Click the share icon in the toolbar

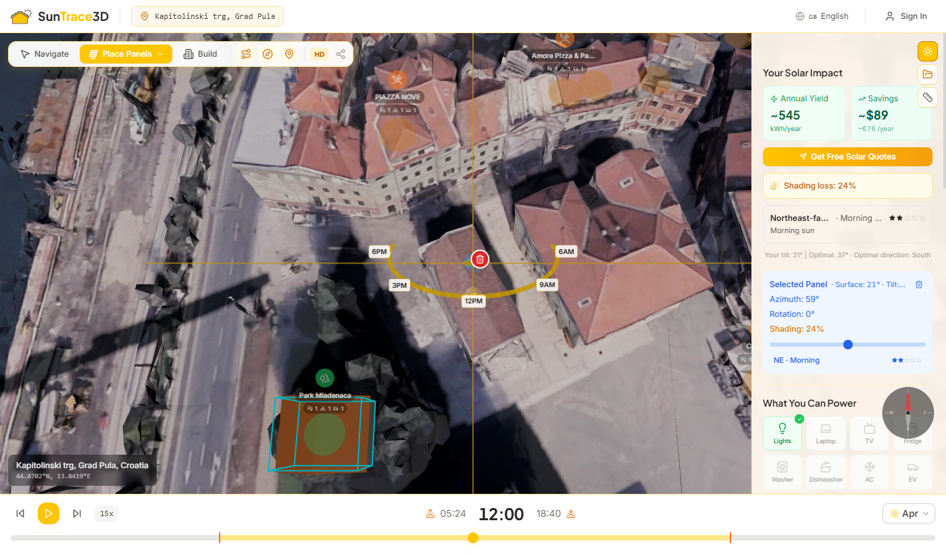click(341, 54)
